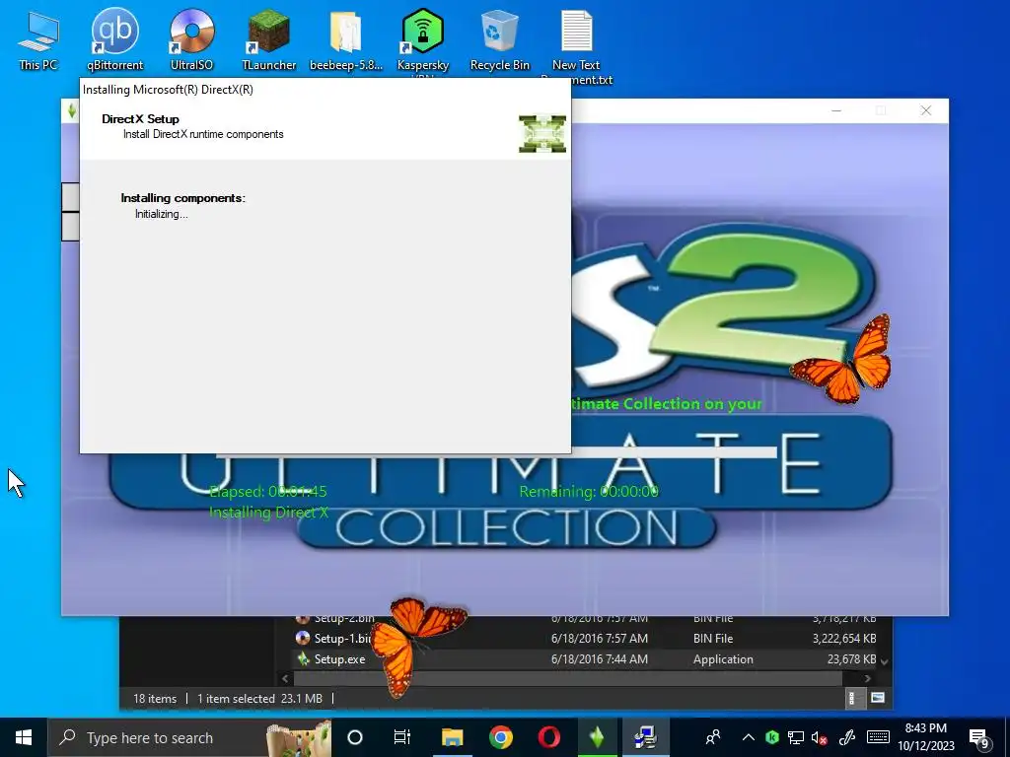Select the qBittorrent desktop shortcut
The height and width of the screenshot is (757, 1010).
coord(114,39)
